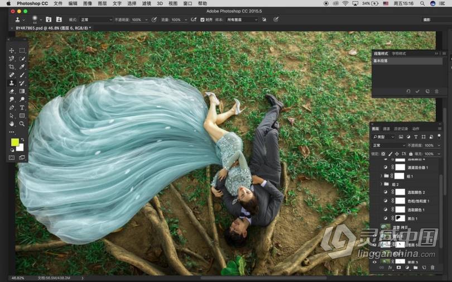Viewport: 452px width, 282px height.
Task: Create new fill or adjustment layer
Action: (407, 267)
